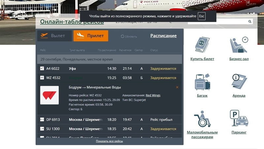Open the Купить билет passport icon
Image resolution: width=264 pixels, height=149 pixels.
(202, 45)
